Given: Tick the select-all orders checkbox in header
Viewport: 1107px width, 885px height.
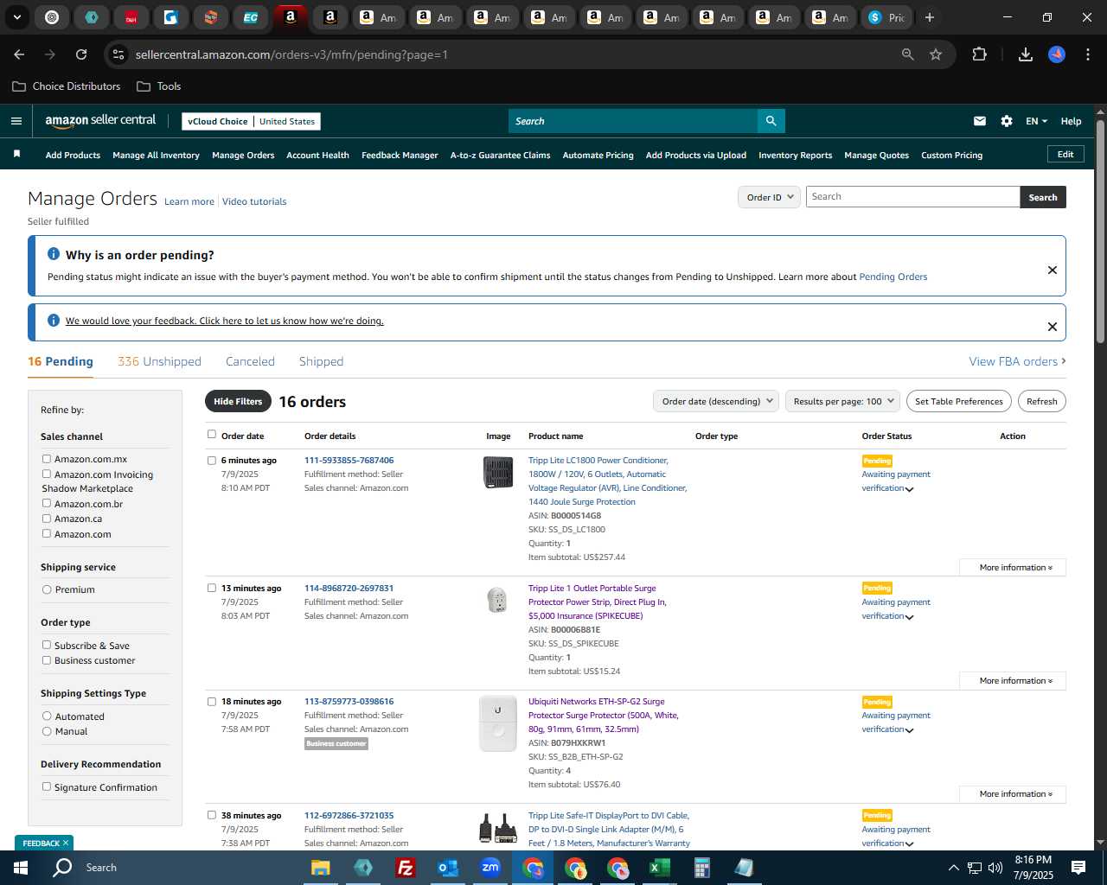Looking at the screenshot, I should [212, 435].
